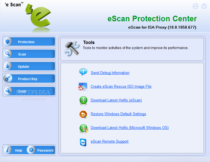
Task: Click the shield icon beside Protection
Action: 8,42
